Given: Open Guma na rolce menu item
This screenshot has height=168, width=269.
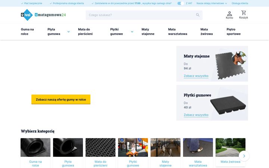Looking at the screenshot, I should (27, 31).
